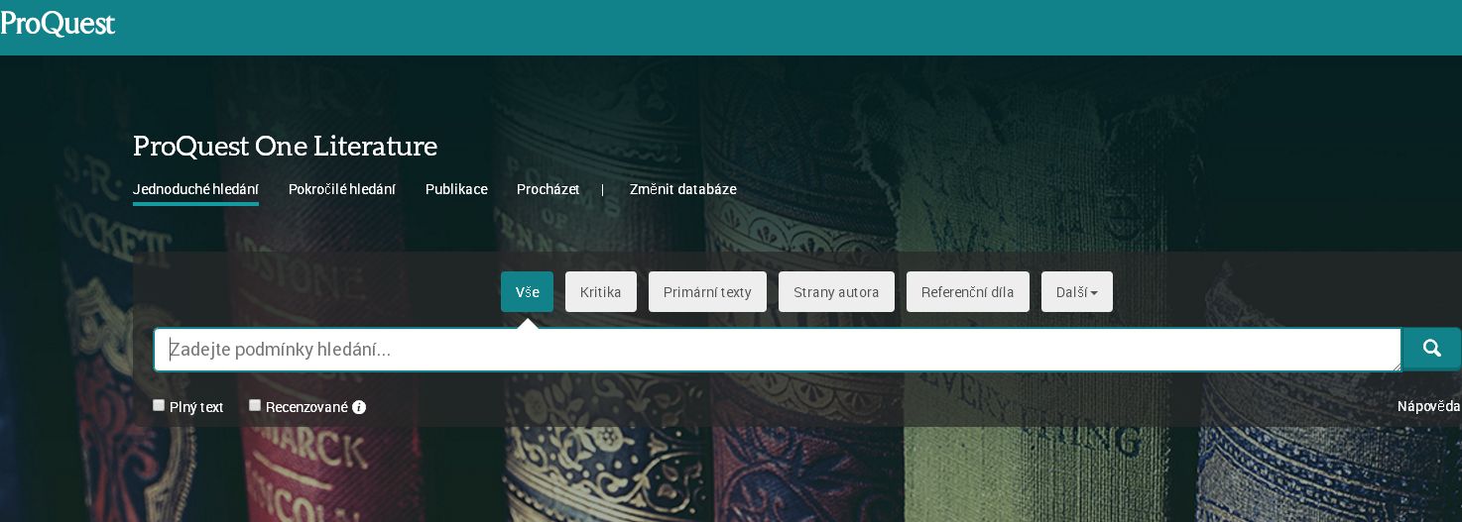Click the Recenzované info icon
The image size is (1462, 522).
tap(359, 407)
